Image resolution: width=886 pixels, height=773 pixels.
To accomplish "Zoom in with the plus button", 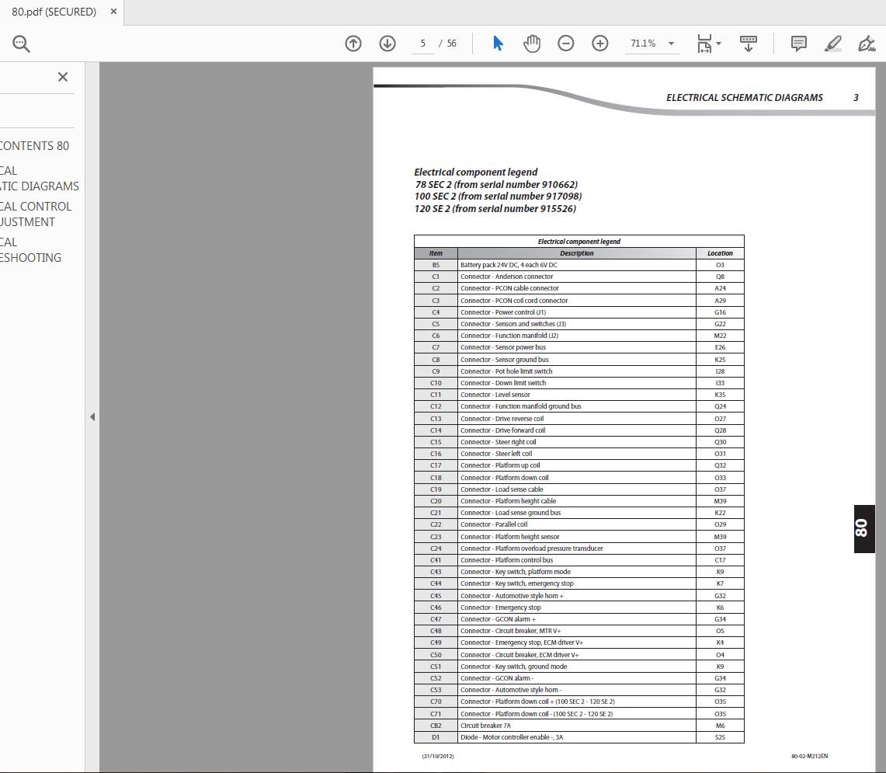I will [x=600, y=44].
